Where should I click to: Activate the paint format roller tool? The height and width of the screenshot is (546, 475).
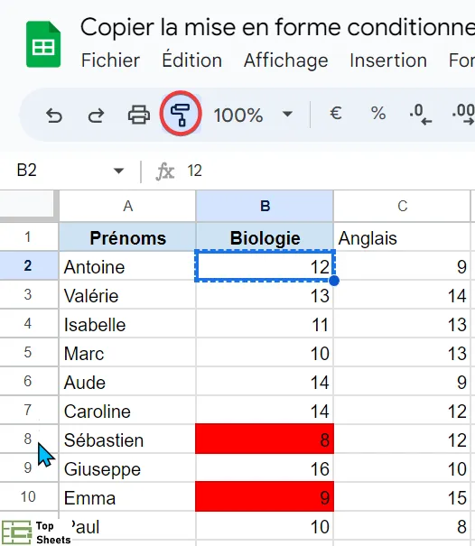tap(181, 115)
